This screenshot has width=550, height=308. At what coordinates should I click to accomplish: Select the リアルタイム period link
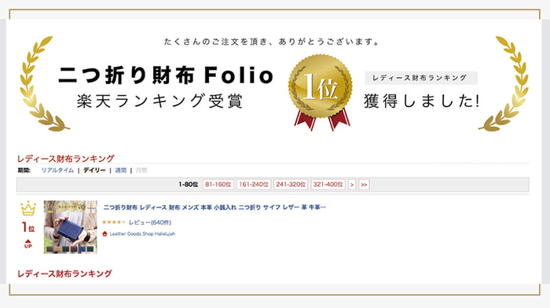57,170
